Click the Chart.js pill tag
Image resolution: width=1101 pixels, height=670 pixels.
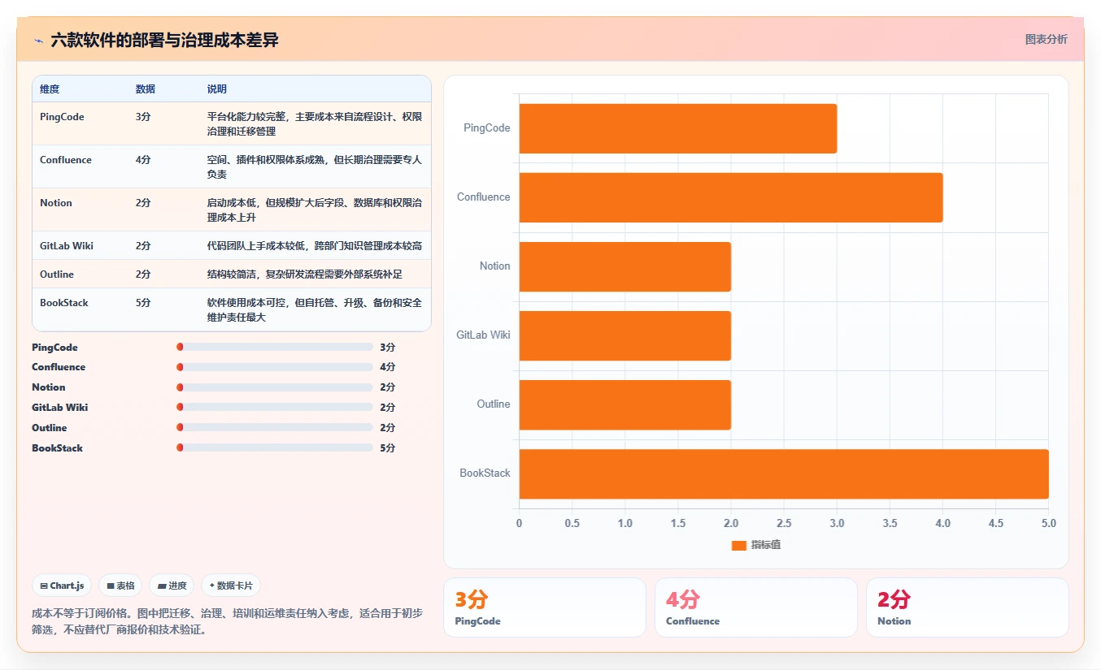(62, 586)
